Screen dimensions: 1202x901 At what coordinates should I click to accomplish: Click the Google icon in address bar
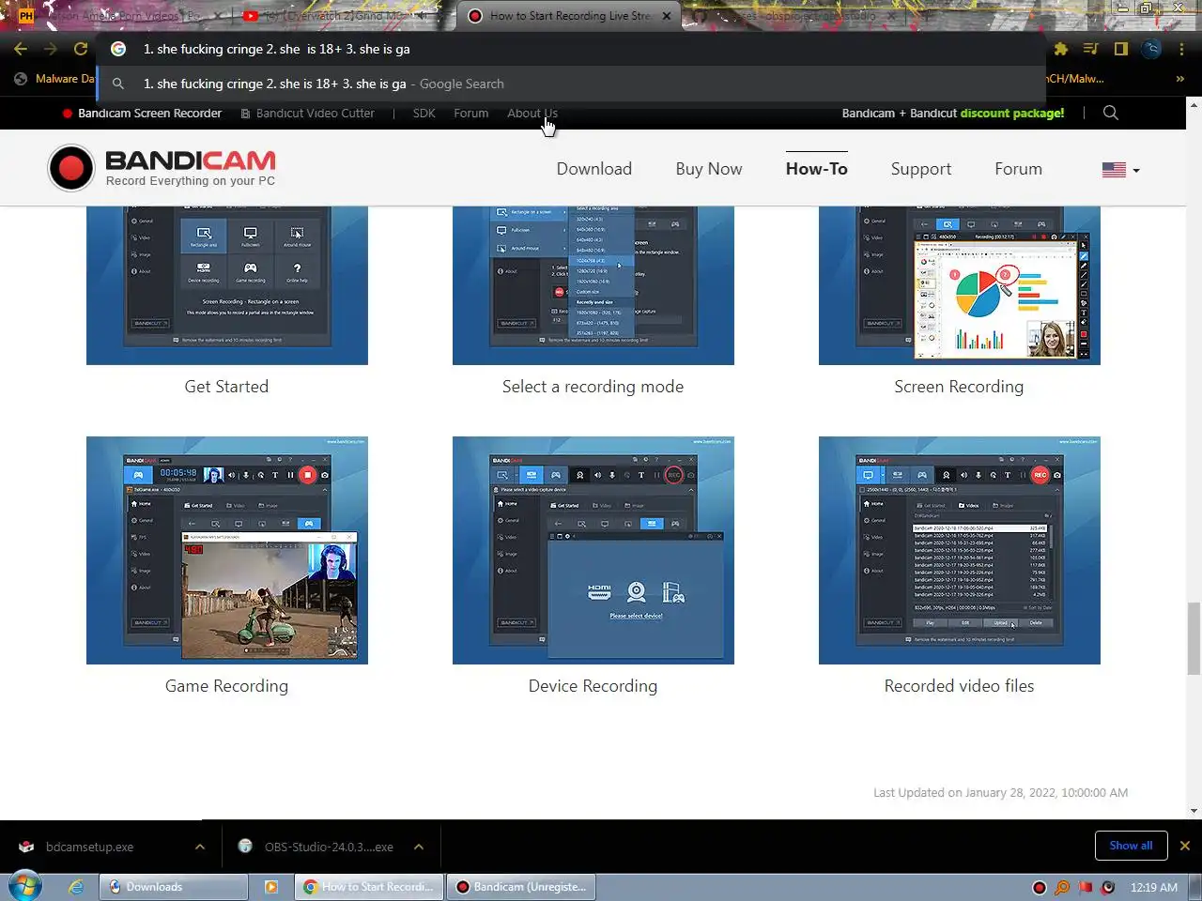(x=118, y=49)
